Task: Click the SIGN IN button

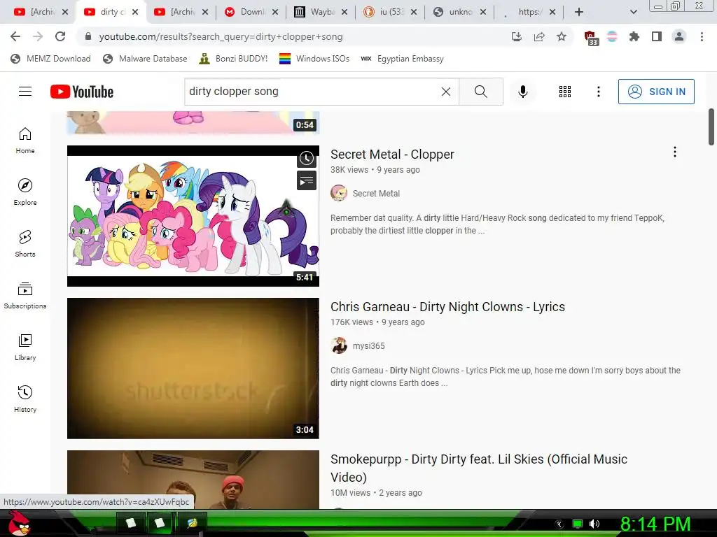Action: tap(656, 92)
